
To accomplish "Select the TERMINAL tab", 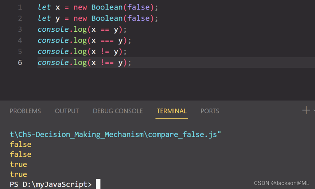I will click(x=171, y=111).
